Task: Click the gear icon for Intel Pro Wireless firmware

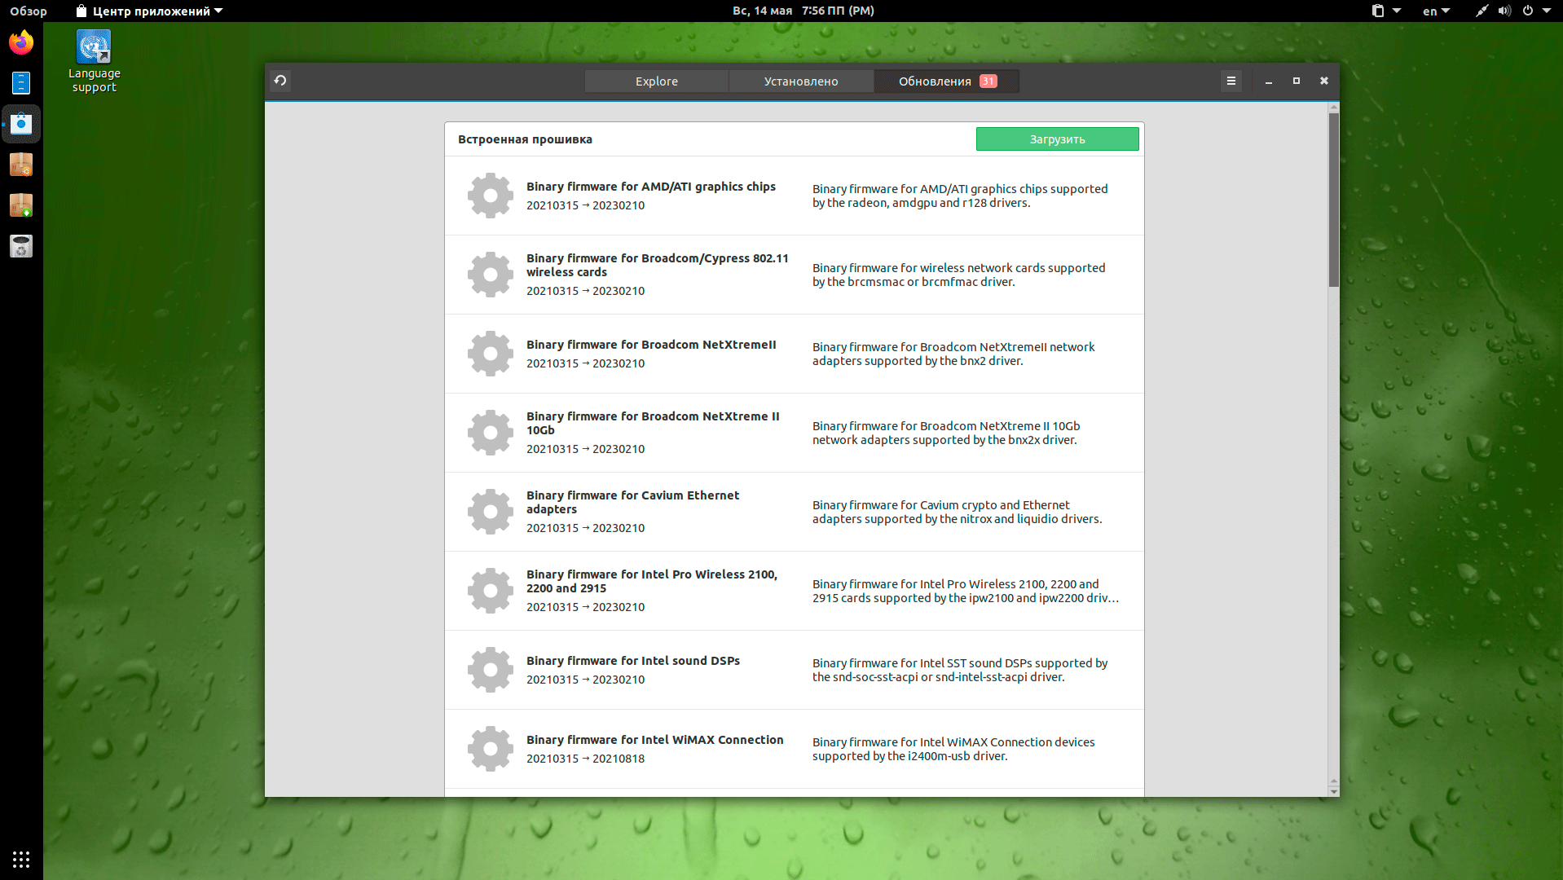Action: (491, 591)
